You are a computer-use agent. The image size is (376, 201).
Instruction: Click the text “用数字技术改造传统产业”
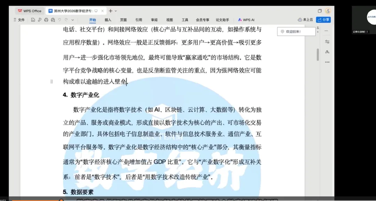tap(176, 177)
